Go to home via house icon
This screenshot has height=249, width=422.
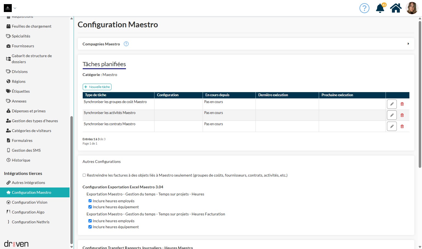point(396,8)
